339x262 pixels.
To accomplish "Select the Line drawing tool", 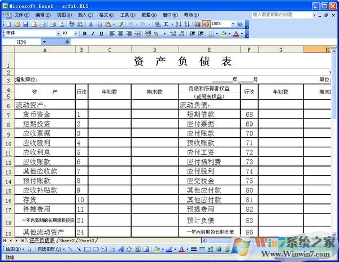I will (70, 249).
